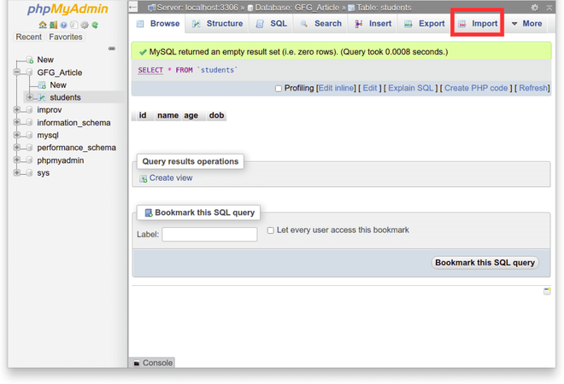The image size is (564, 384).
Task: Click the SELECT keyword in the query
Action: [x=150, y=70]
